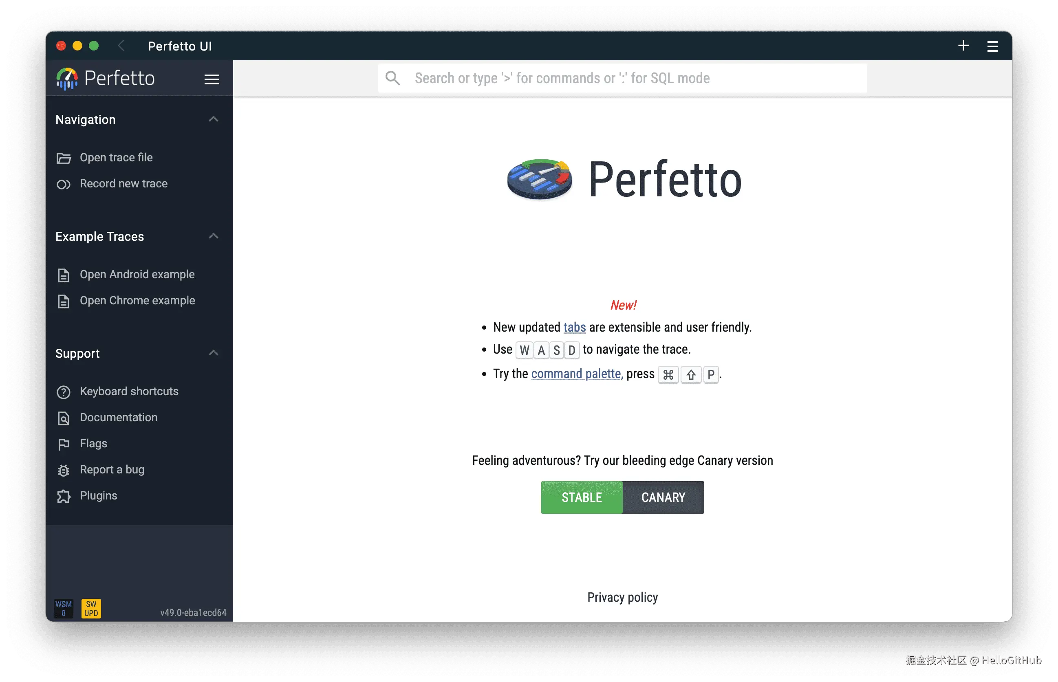Collapse the Navigation section
The image size is (1058, 682).
tap(213, 119)
